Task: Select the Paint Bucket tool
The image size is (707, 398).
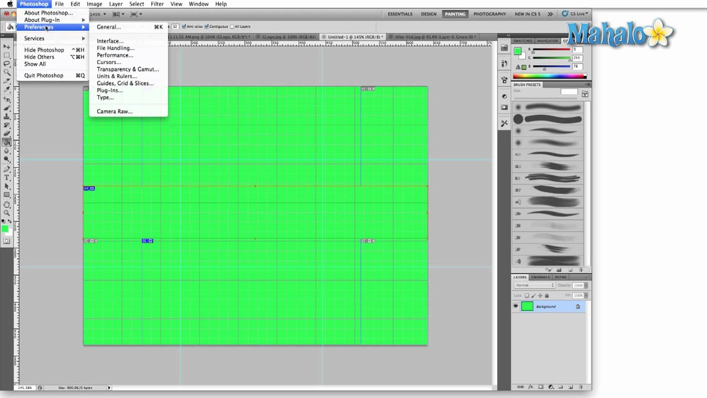Action: tap(7, 143)
